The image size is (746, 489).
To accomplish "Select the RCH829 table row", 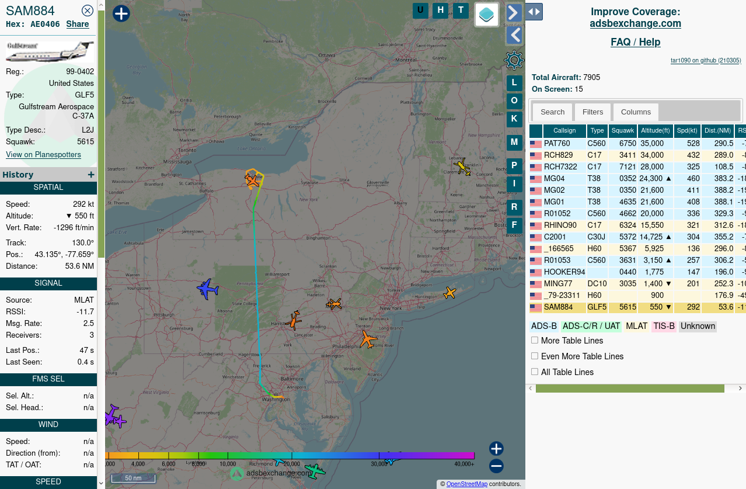I will 637,155.
